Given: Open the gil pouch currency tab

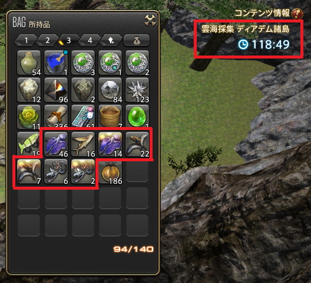Looking at the screenshot, I should click(137, 40).
